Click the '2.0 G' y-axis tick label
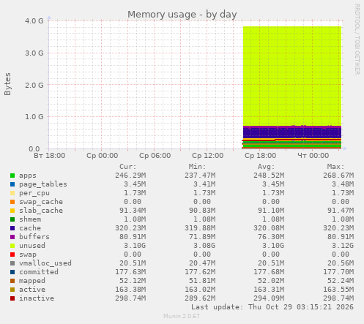This screenshot has height=324, width=364. 34,85
